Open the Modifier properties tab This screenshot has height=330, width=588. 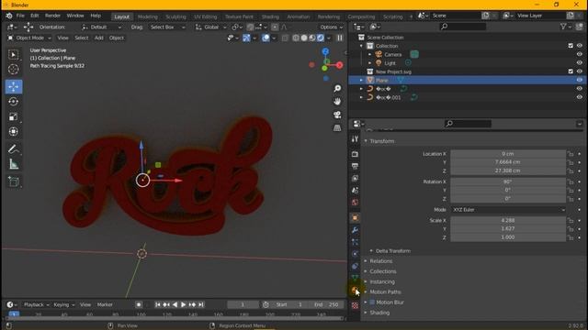point(355,230)
